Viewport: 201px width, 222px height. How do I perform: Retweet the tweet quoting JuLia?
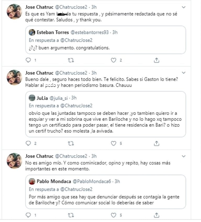point(71,144)
